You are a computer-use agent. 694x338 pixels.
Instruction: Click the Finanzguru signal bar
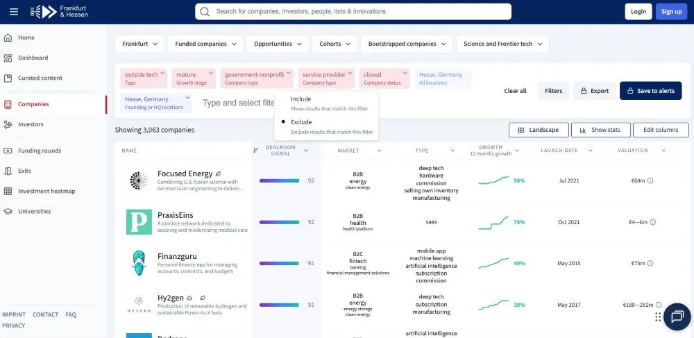[x=279, y=263]
